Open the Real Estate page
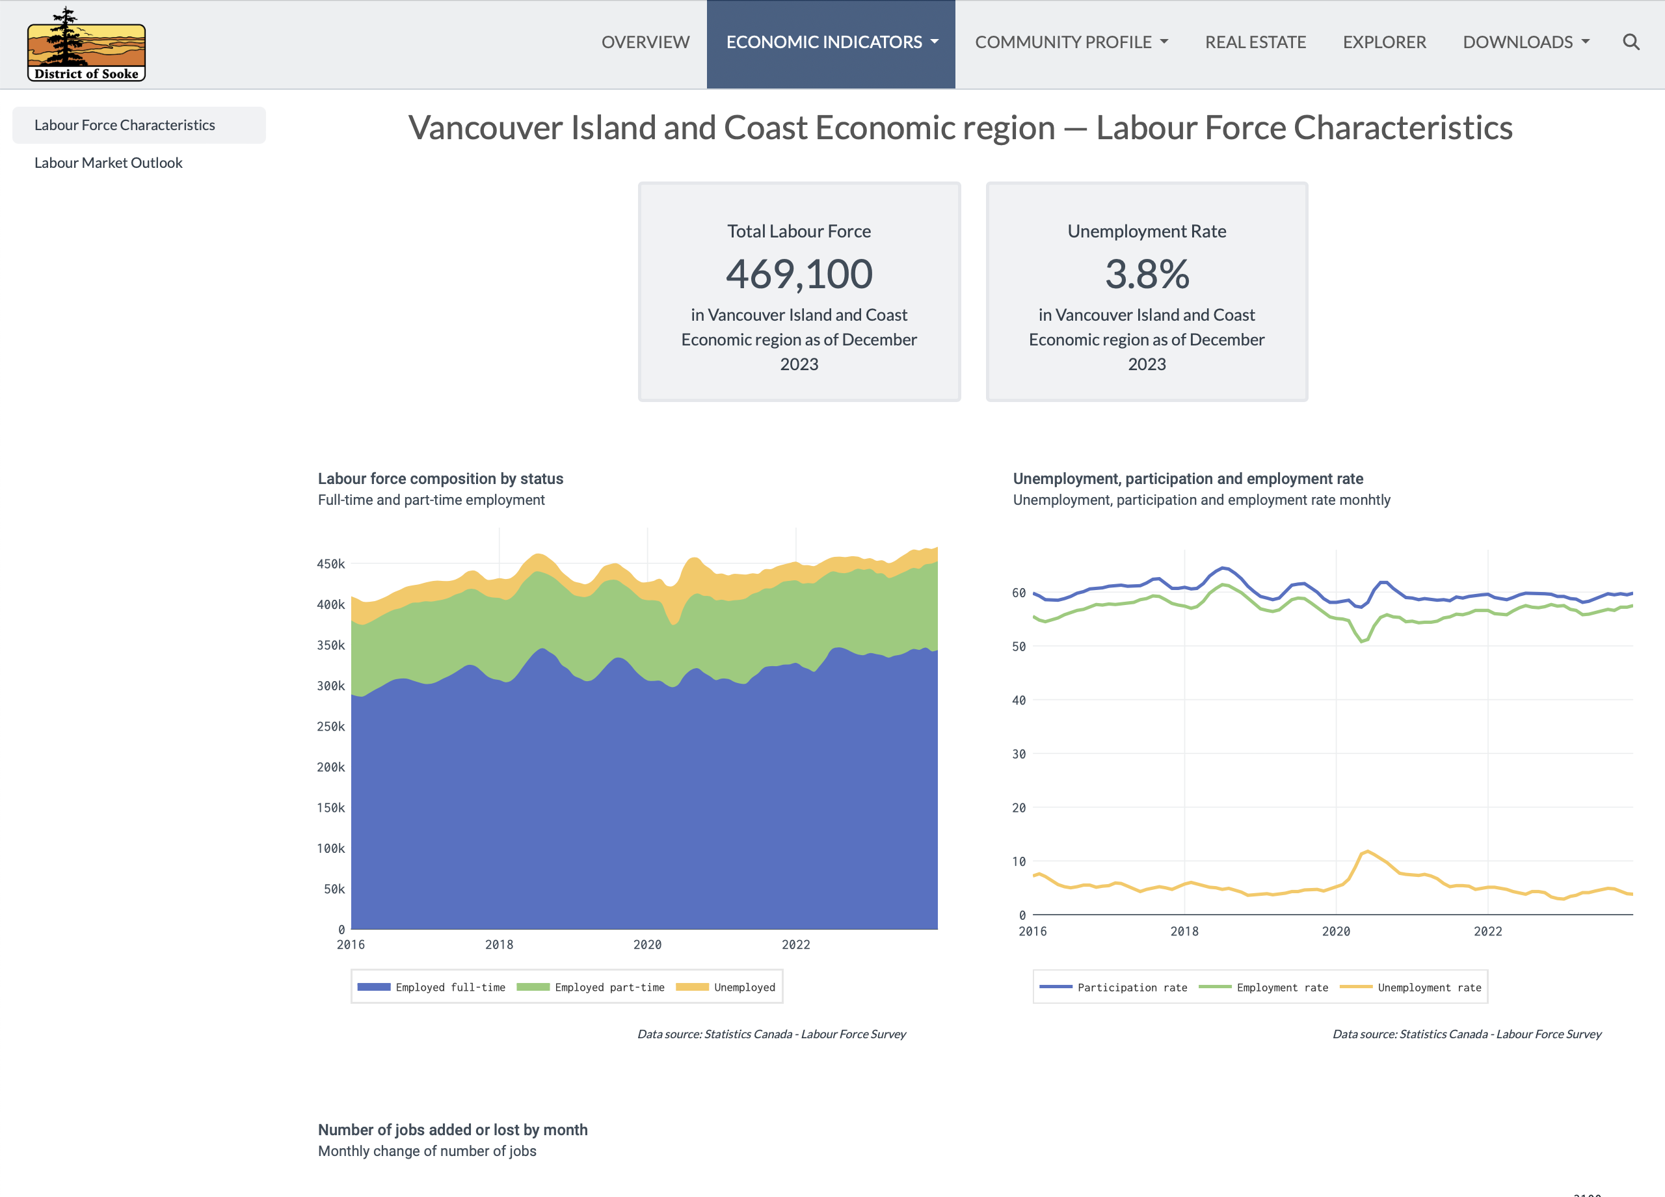 point(1255,42)
